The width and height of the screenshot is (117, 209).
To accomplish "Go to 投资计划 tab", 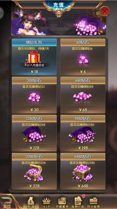I will point(78,202).
